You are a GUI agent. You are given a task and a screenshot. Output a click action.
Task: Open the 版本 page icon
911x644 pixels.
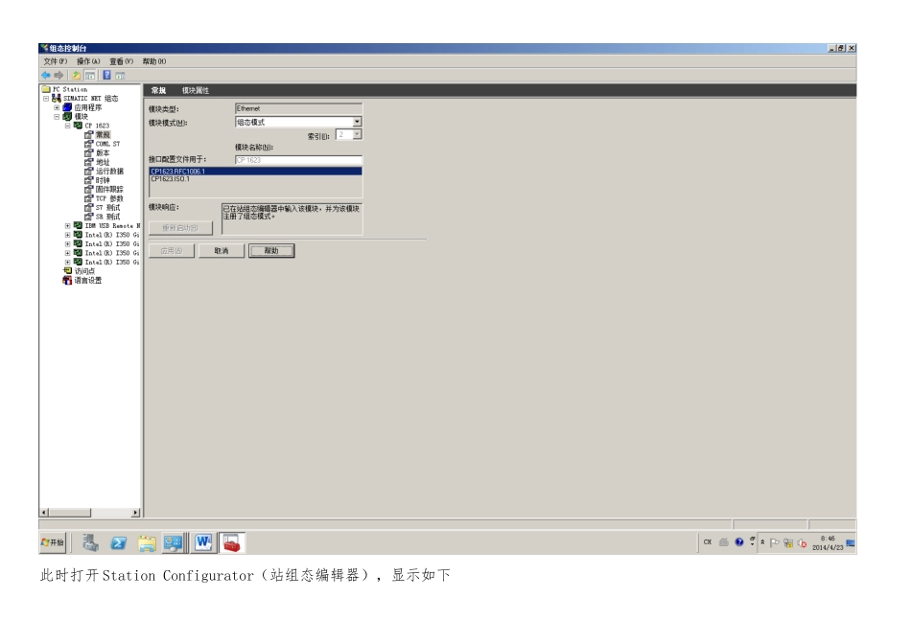[88, 152]
